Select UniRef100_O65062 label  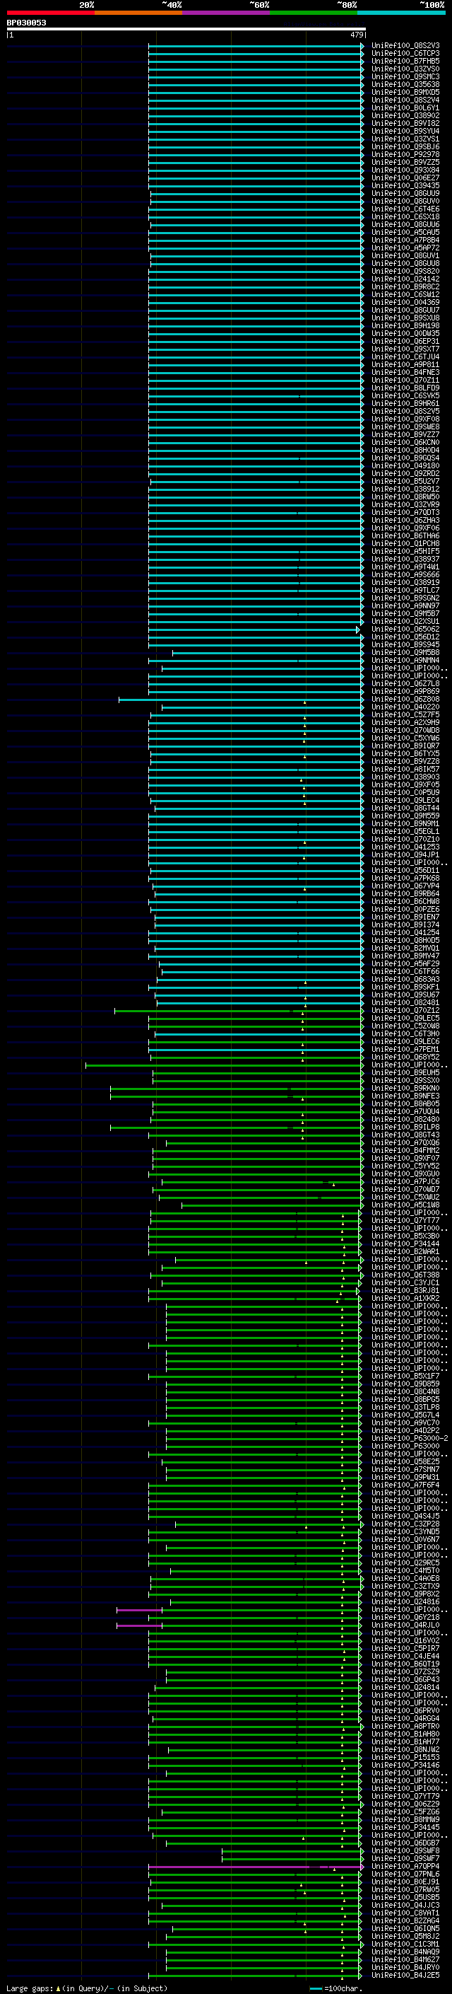pos(405,630)
